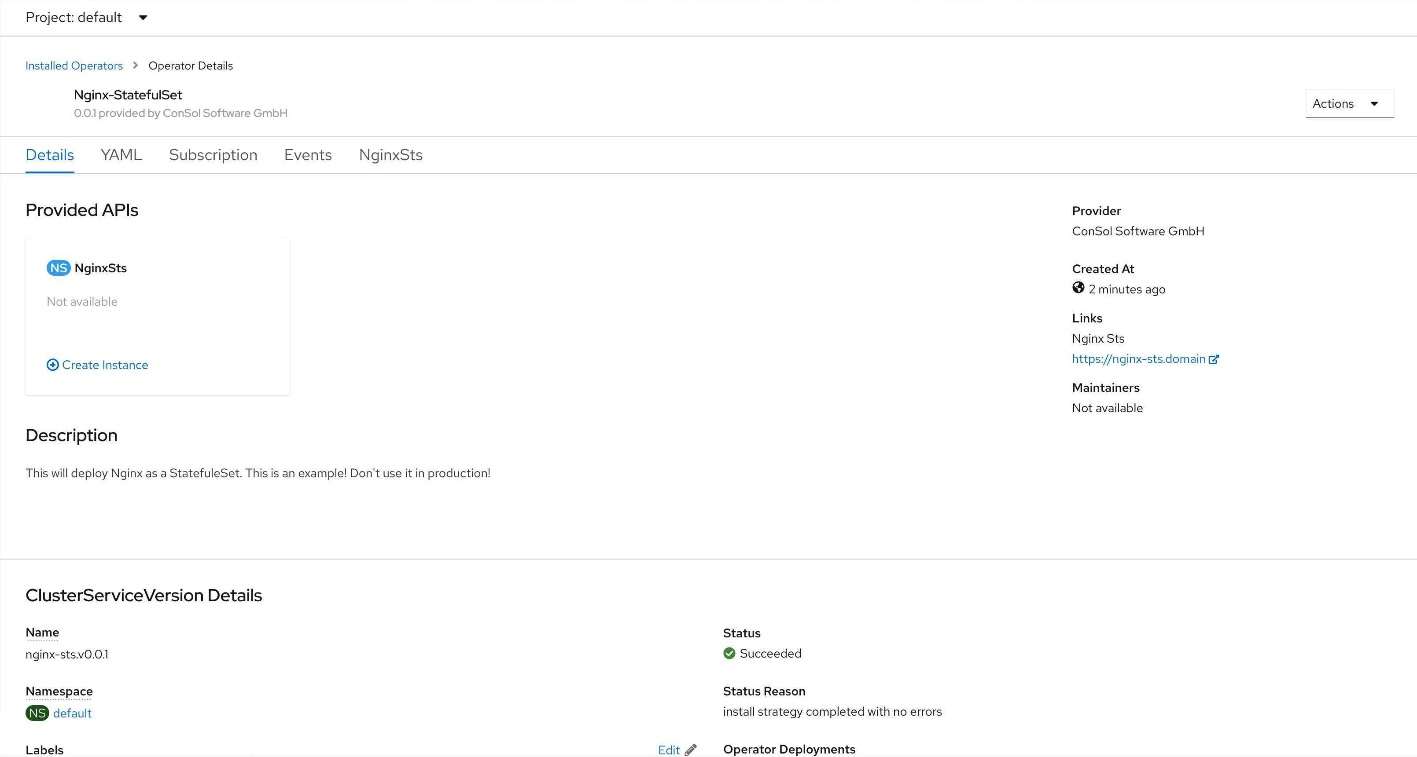Click the green NS namespace badge
The image size is (1417, 757).
(x=37, y=713)
